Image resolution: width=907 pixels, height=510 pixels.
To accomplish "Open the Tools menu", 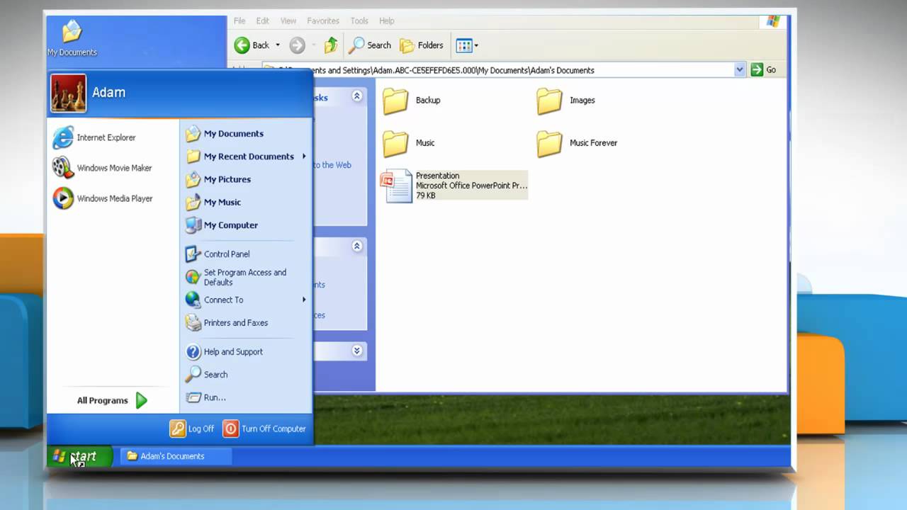I will 359,21.
